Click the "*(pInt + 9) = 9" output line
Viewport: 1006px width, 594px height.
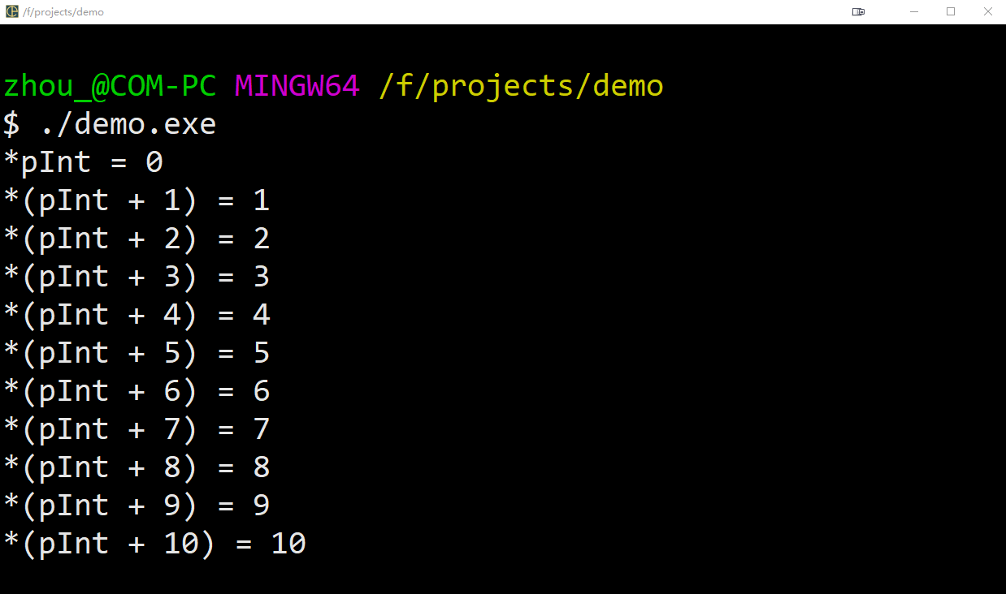tap(137, 506)
